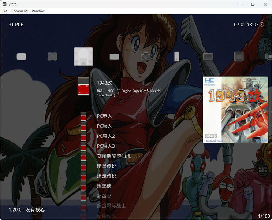Select the light rounded-rectangle console icon
Screen dimensions: 272x220
[21, 57]
